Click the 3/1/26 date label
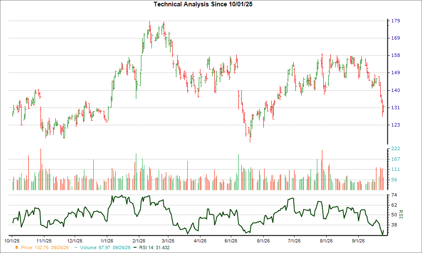This screenshot has width=422, height=253. pyautogui.click(x=168, y=241)
